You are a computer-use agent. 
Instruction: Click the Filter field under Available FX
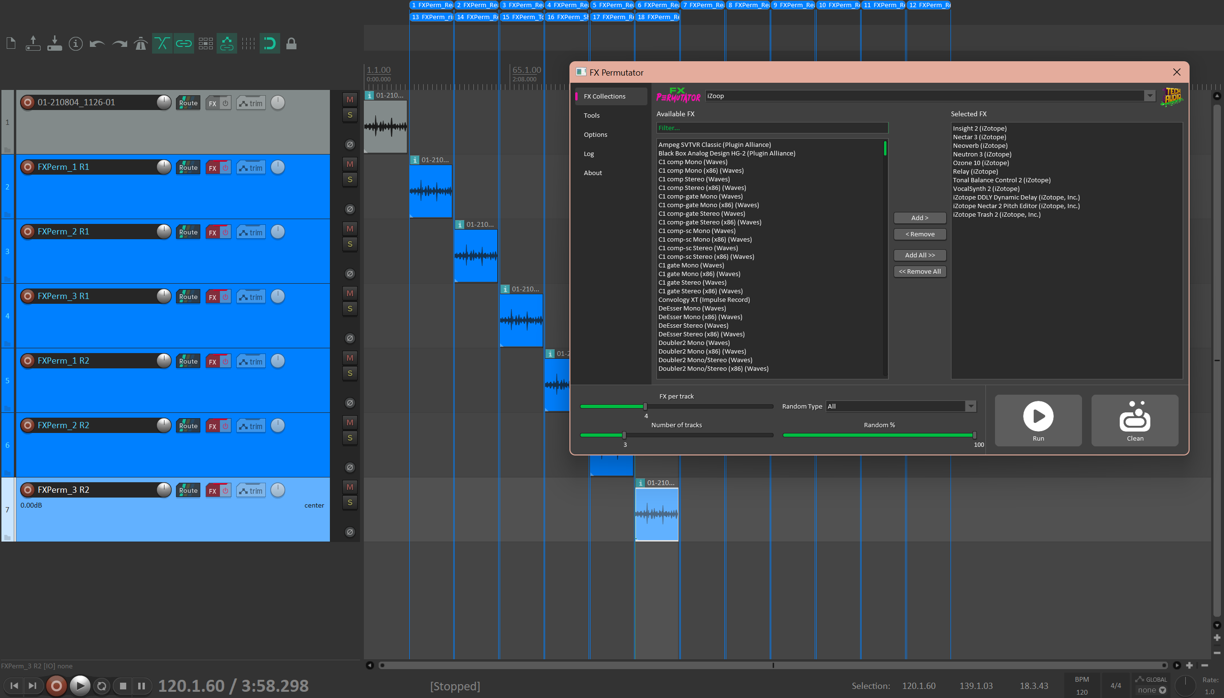771,128
